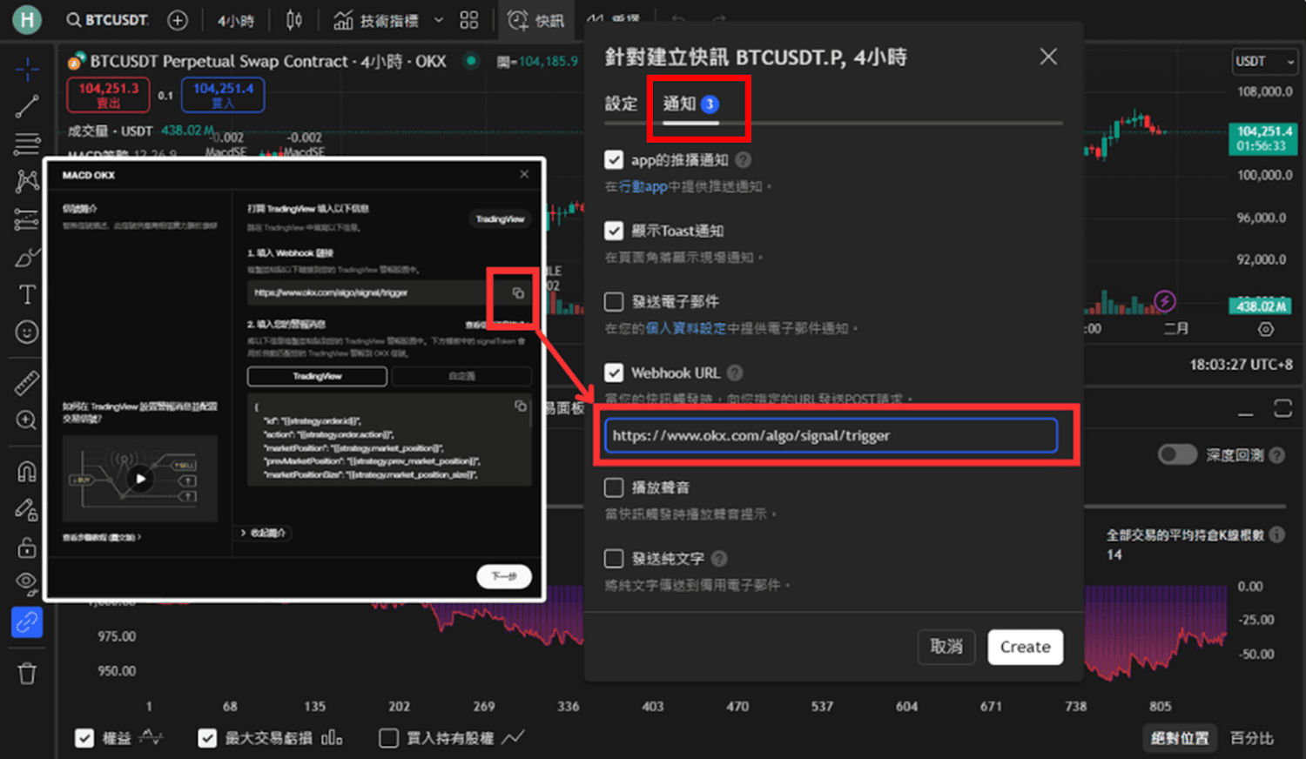This screenshot has height=759, width=1306.
Task: Enable the send email checkbox
Action: click(614, 301)
